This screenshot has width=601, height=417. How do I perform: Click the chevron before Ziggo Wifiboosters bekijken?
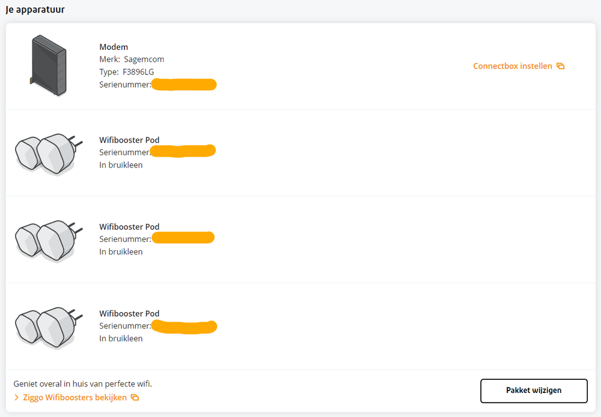click(x=17, y=397)
